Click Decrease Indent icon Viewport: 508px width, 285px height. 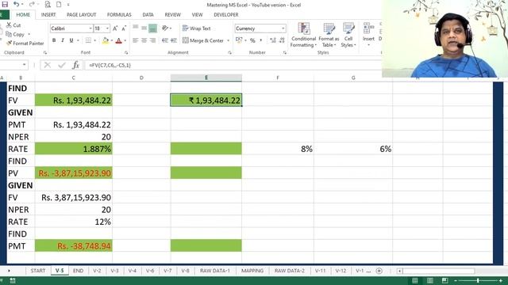pos(165,40)
